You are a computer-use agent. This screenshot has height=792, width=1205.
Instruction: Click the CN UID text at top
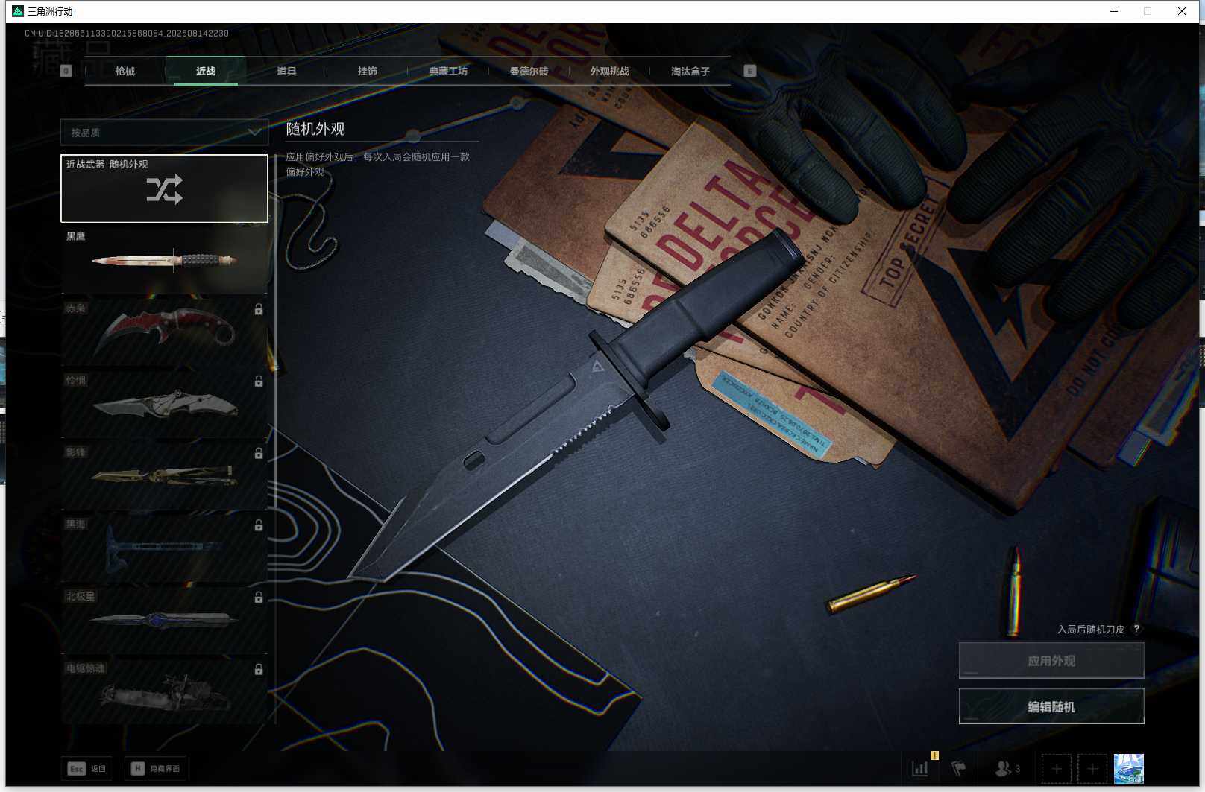pyautogui.click(x=127, y=34)
